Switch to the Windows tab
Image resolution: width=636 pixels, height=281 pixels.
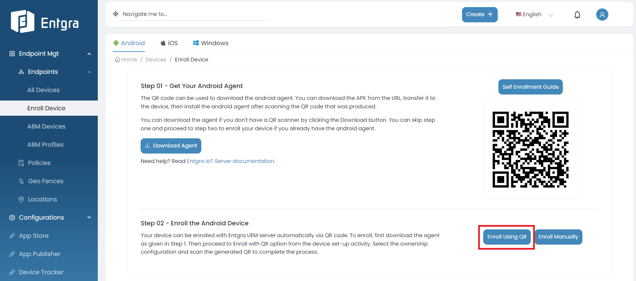[211, 43]
